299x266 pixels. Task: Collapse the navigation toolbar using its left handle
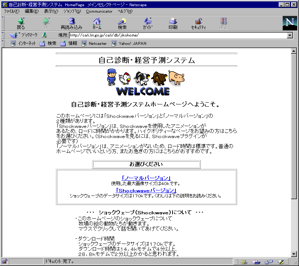coord(3,23)
